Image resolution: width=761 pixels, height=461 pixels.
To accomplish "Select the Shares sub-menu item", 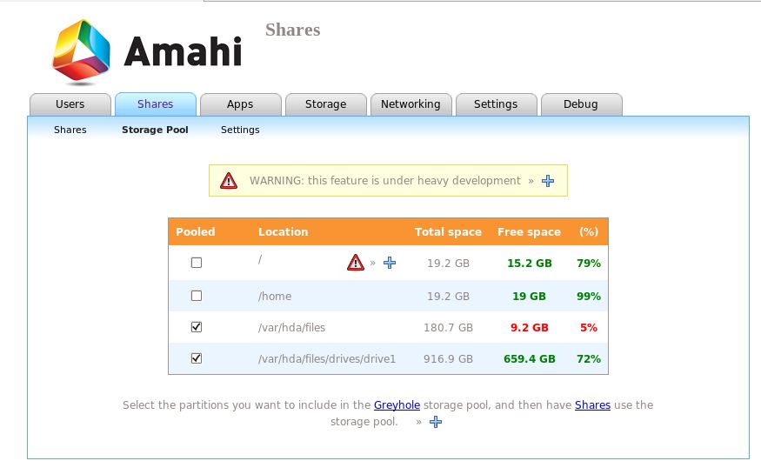I will coord(70,130).
